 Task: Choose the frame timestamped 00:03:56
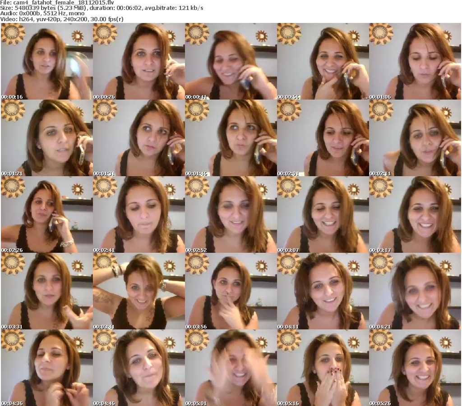(231, 291)
